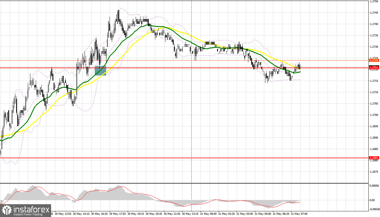The width and height of the screenshot is (380, 217).
Task: Click the 1.2685 price scale label
Action: point(374,149)
